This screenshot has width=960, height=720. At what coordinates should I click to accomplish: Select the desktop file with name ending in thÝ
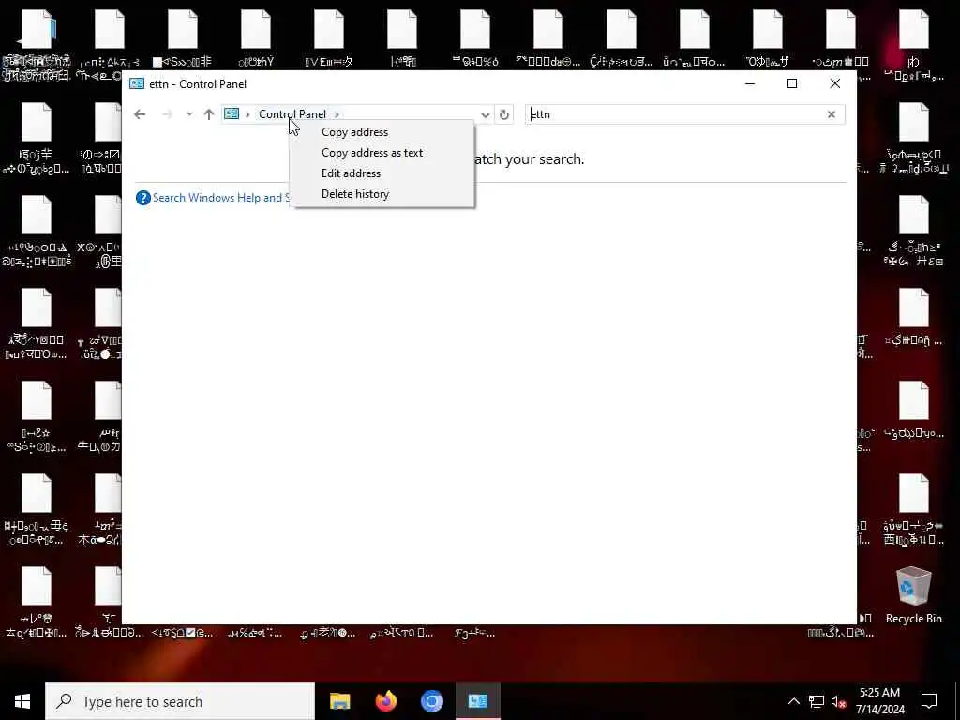point(256,38)
